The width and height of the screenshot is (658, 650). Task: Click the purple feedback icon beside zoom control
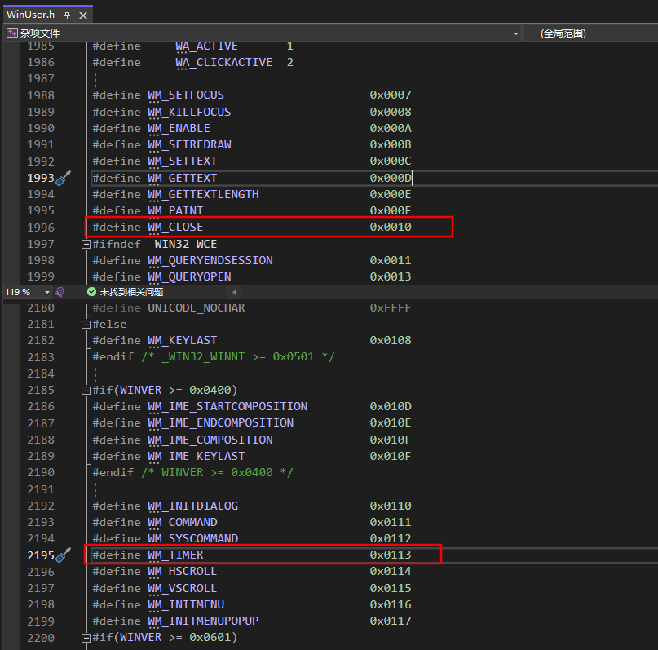(58, 290)
